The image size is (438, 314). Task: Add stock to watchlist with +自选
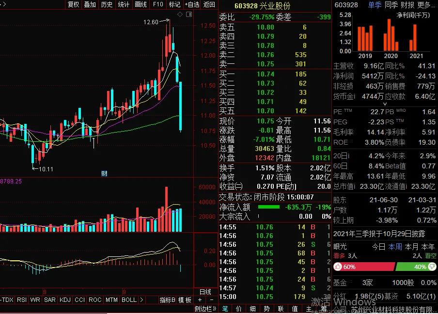point(192,4)
